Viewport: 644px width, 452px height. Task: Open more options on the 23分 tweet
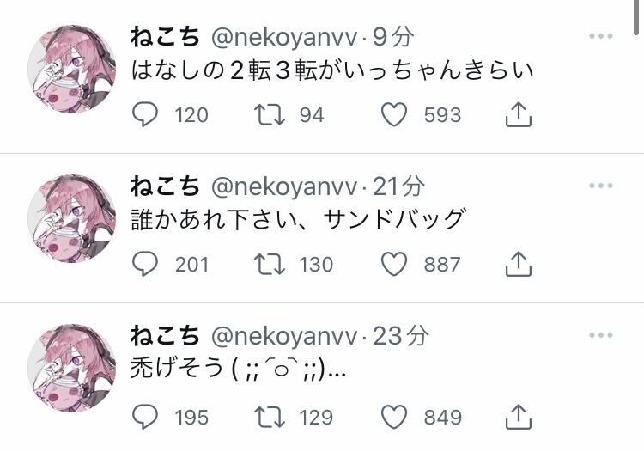tap(600, 337)
